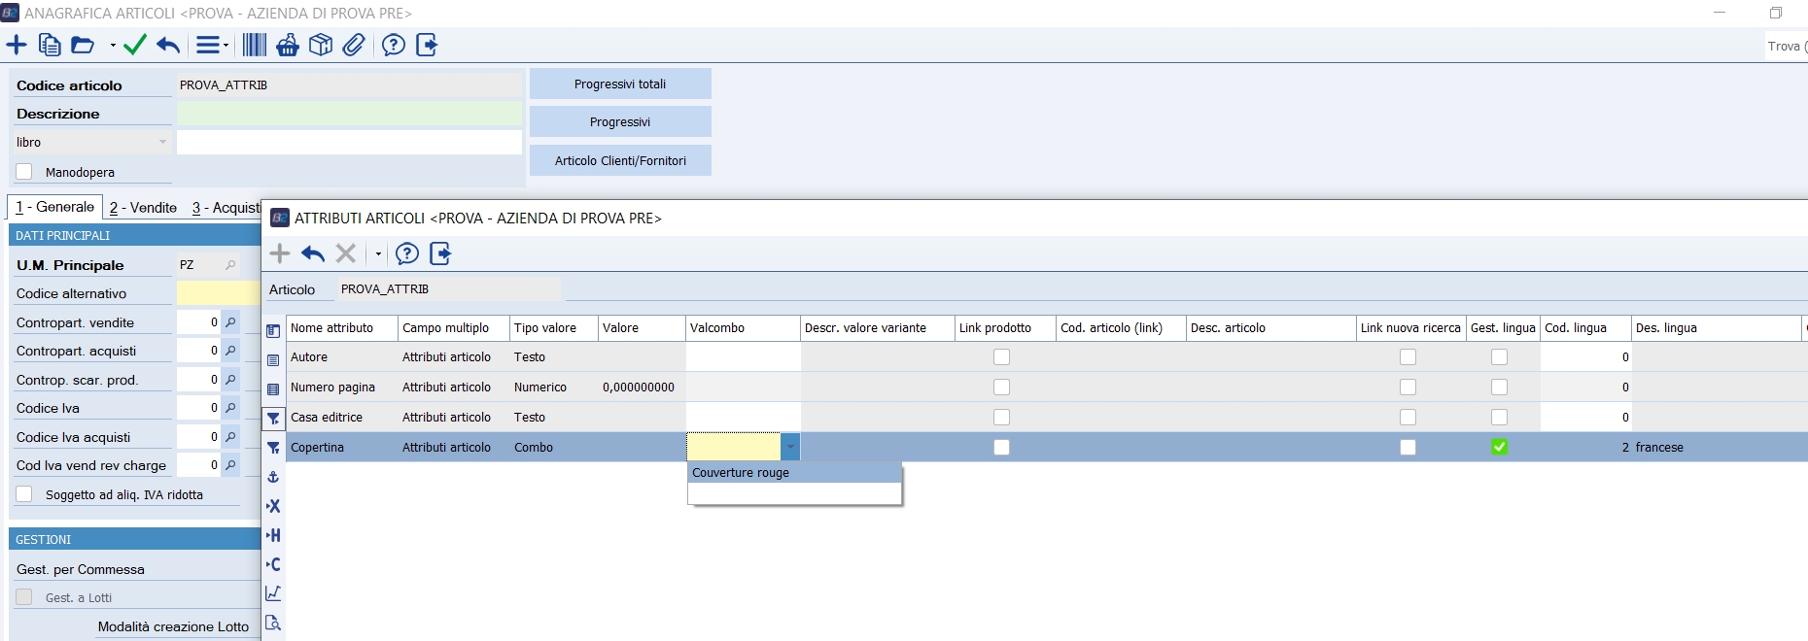Click the Exit icon in Attributi Articoli window
The height and width of the screenshot is (641, 1808).
(440, 253)
